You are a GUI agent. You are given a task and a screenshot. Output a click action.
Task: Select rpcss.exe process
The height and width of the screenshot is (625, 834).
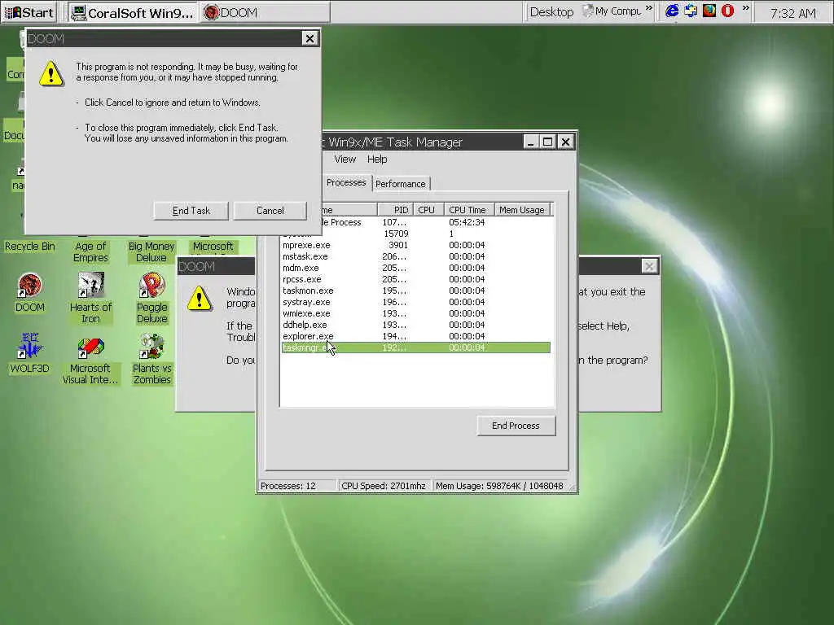click(x=415, y=279)
